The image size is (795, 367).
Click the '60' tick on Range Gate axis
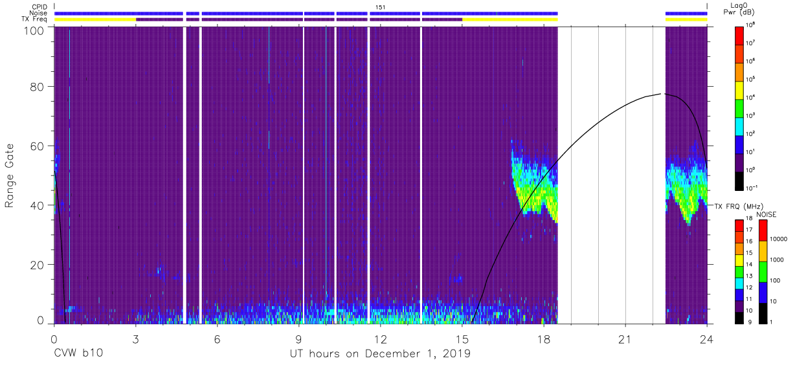tap(36, 146)
